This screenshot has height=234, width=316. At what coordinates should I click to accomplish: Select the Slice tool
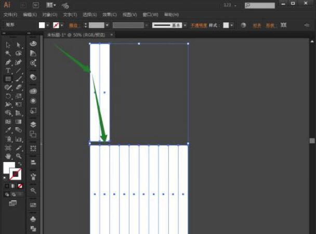click(19, 148)
